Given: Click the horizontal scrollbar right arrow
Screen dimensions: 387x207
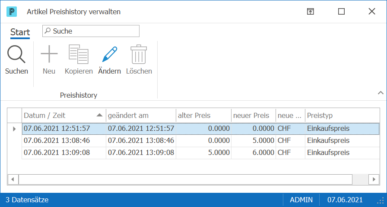Looking at the screenshot, I should (x=374, y=179).
